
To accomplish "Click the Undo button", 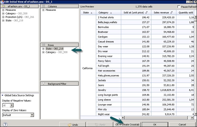I will point(73,125).
